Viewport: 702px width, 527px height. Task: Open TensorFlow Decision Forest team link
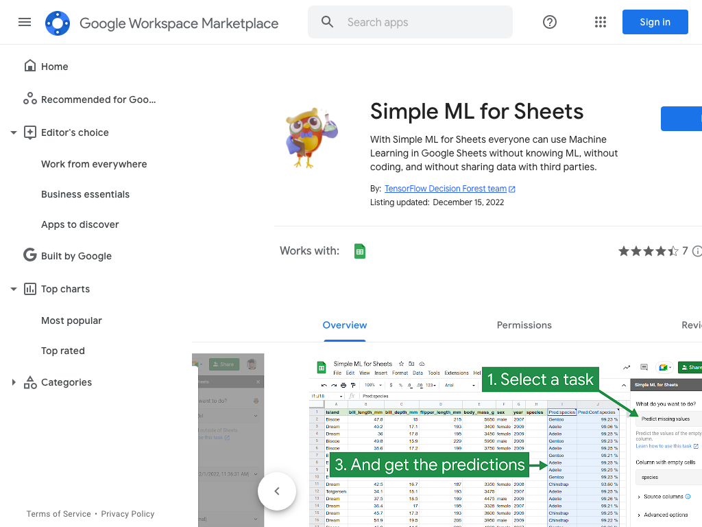(446, 189)
